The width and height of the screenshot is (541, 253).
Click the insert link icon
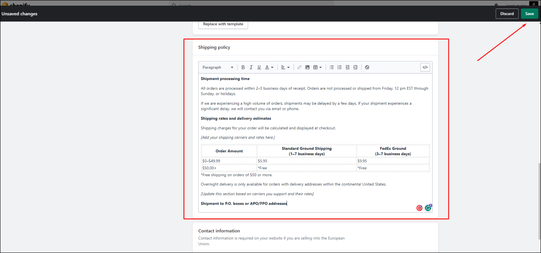coord(300,67)
